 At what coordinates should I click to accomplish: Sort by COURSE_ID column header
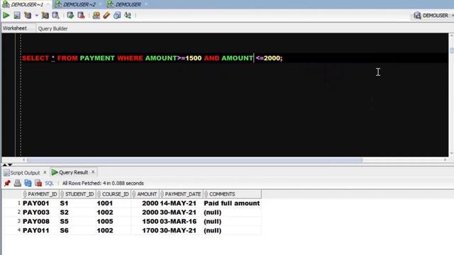113,194
